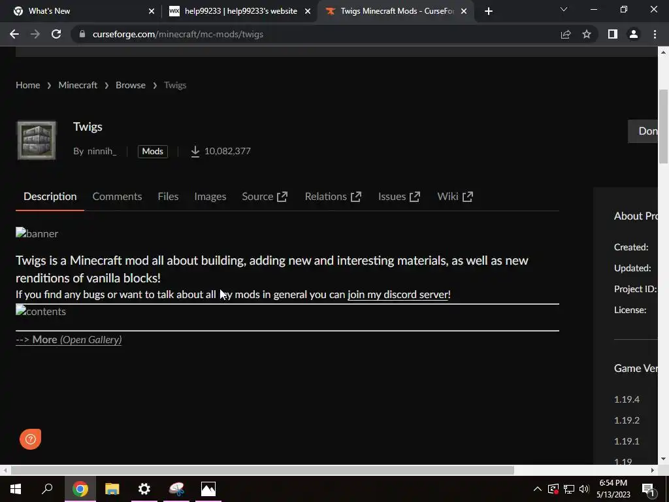Open the browser side panel
Viewport: 669px width, 502px height.
click(613, 34)
